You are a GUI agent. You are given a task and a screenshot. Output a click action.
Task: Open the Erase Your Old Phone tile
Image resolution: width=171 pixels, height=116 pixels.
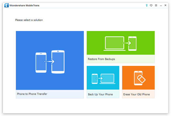(138, 82)
